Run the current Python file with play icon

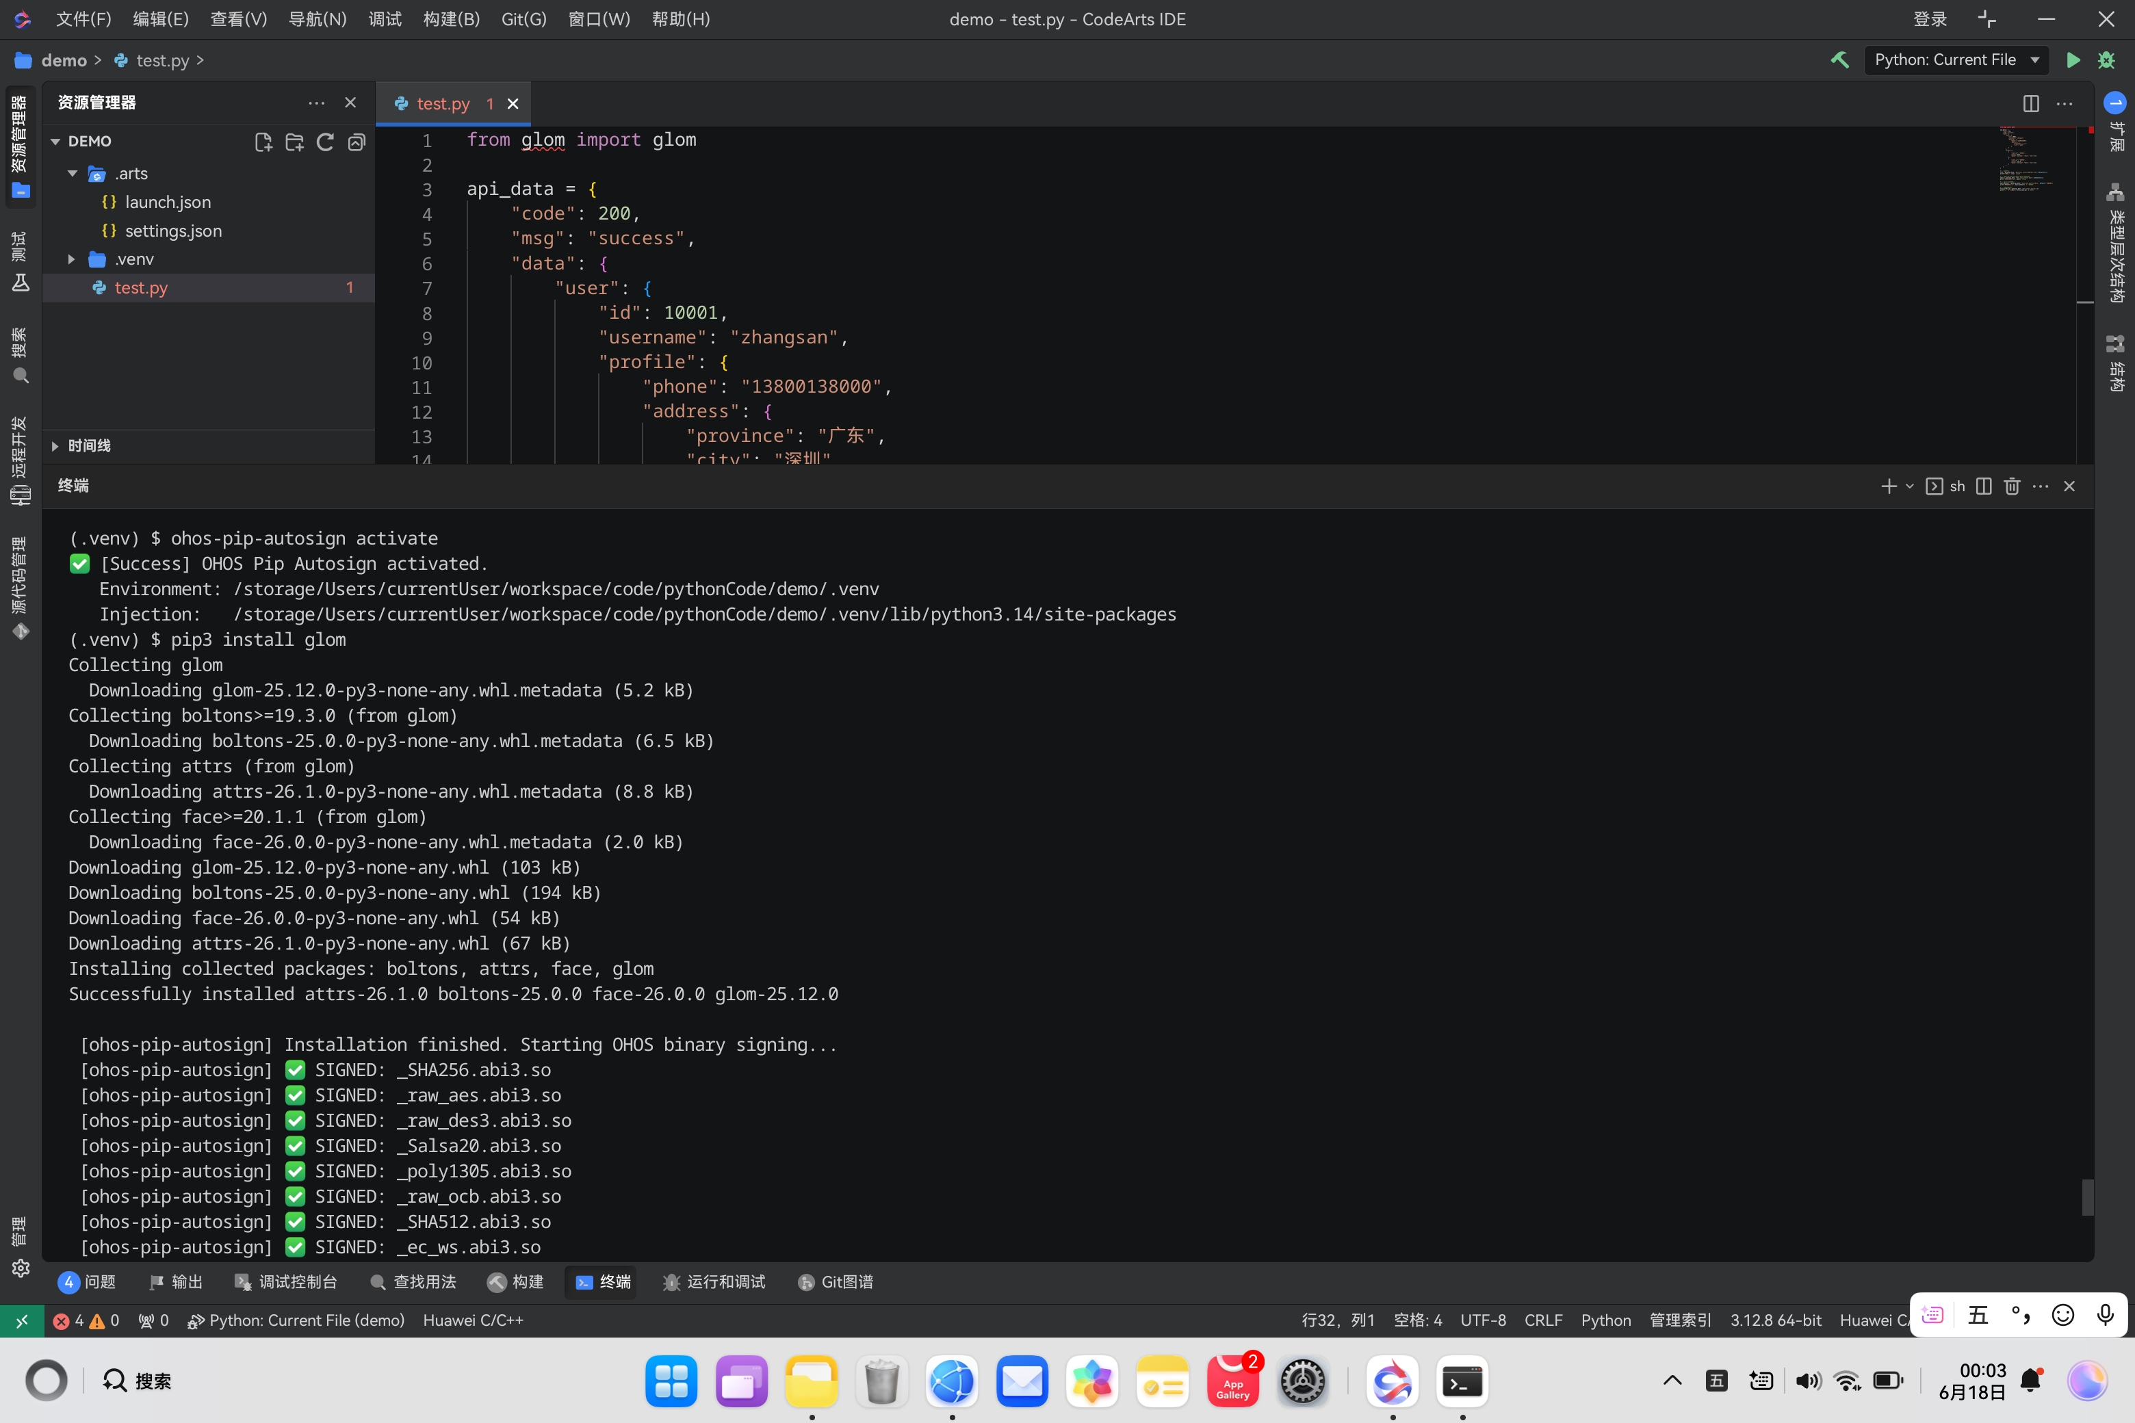[x=2073, y=60]
